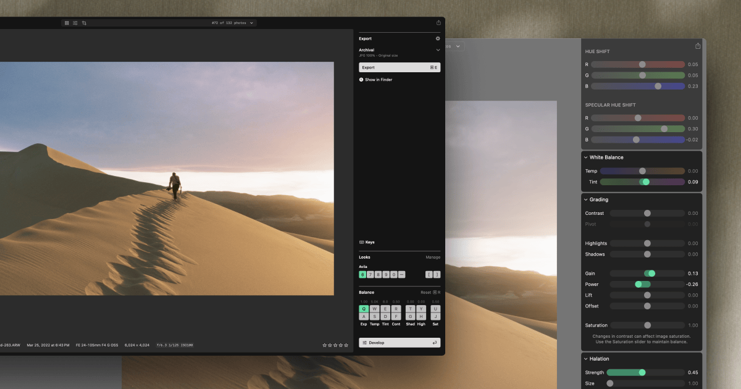The width and height of the screenshot is (741, 389).
Task: Click the exposure info 'f/6.3 1/125 ISO100'
Action: [x=175, y=345]
